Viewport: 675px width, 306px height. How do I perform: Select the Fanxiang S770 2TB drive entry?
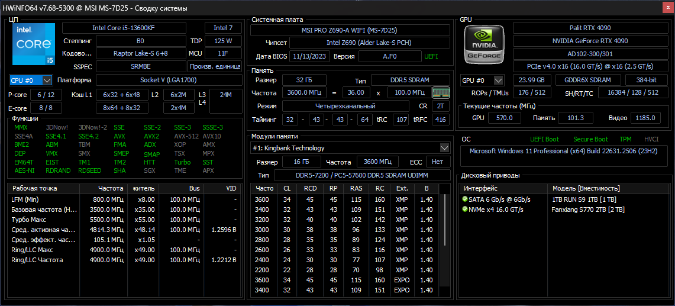(587, 210)
